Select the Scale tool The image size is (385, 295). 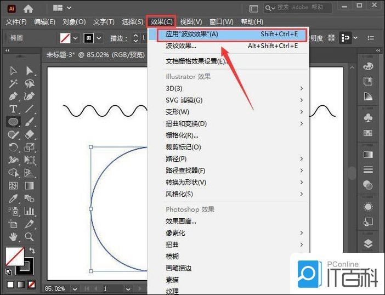30,147
